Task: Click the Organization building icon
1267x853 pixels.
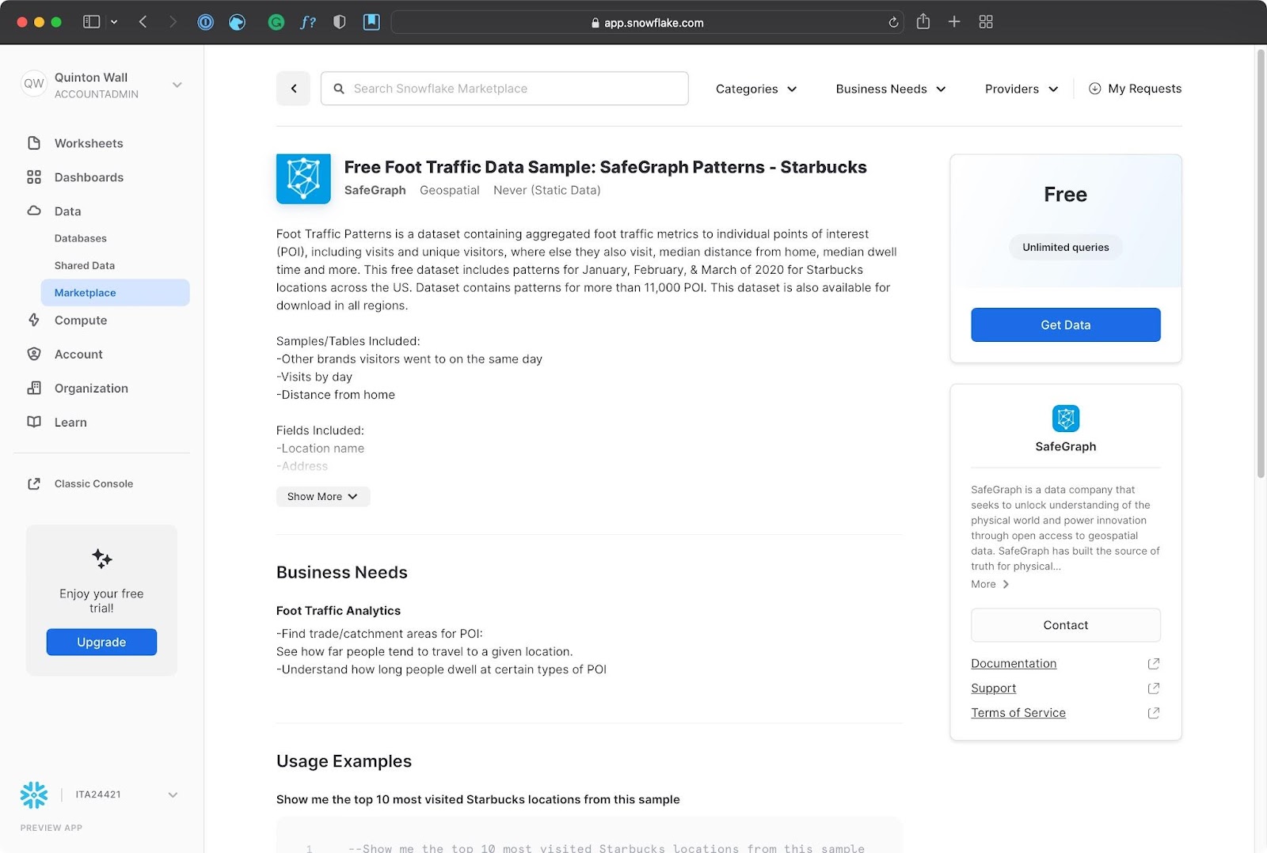Action: click(34, 389)
